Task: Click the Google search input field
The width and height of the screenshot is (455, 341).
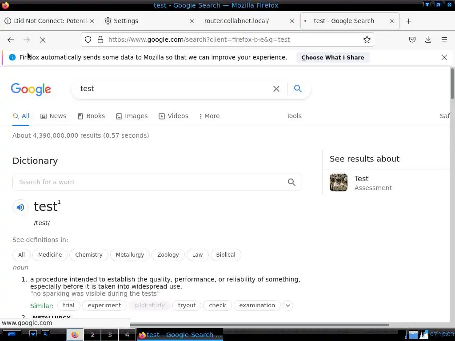Action: click(174, 89)
